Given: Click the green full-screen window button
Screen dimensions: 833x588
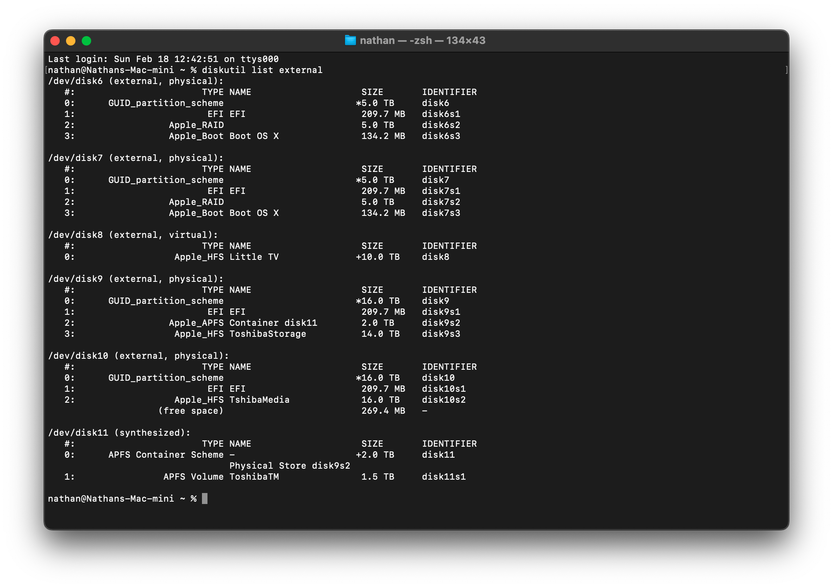Looking at the screenshot, I should [x=86, y=41].
